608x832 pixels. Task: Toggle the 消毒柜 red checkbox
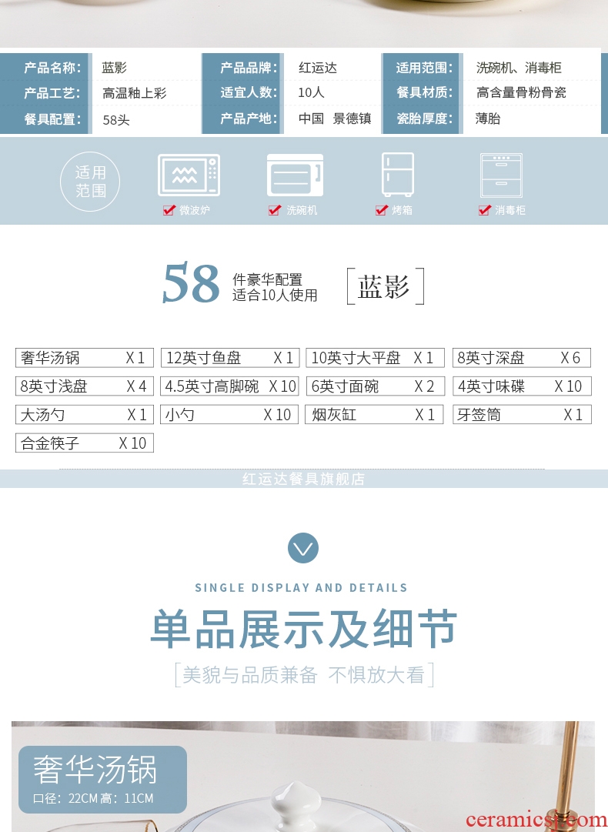point(484,210)
